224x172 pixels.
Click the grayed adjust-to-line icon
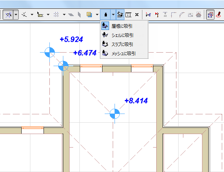coord(165,15)
